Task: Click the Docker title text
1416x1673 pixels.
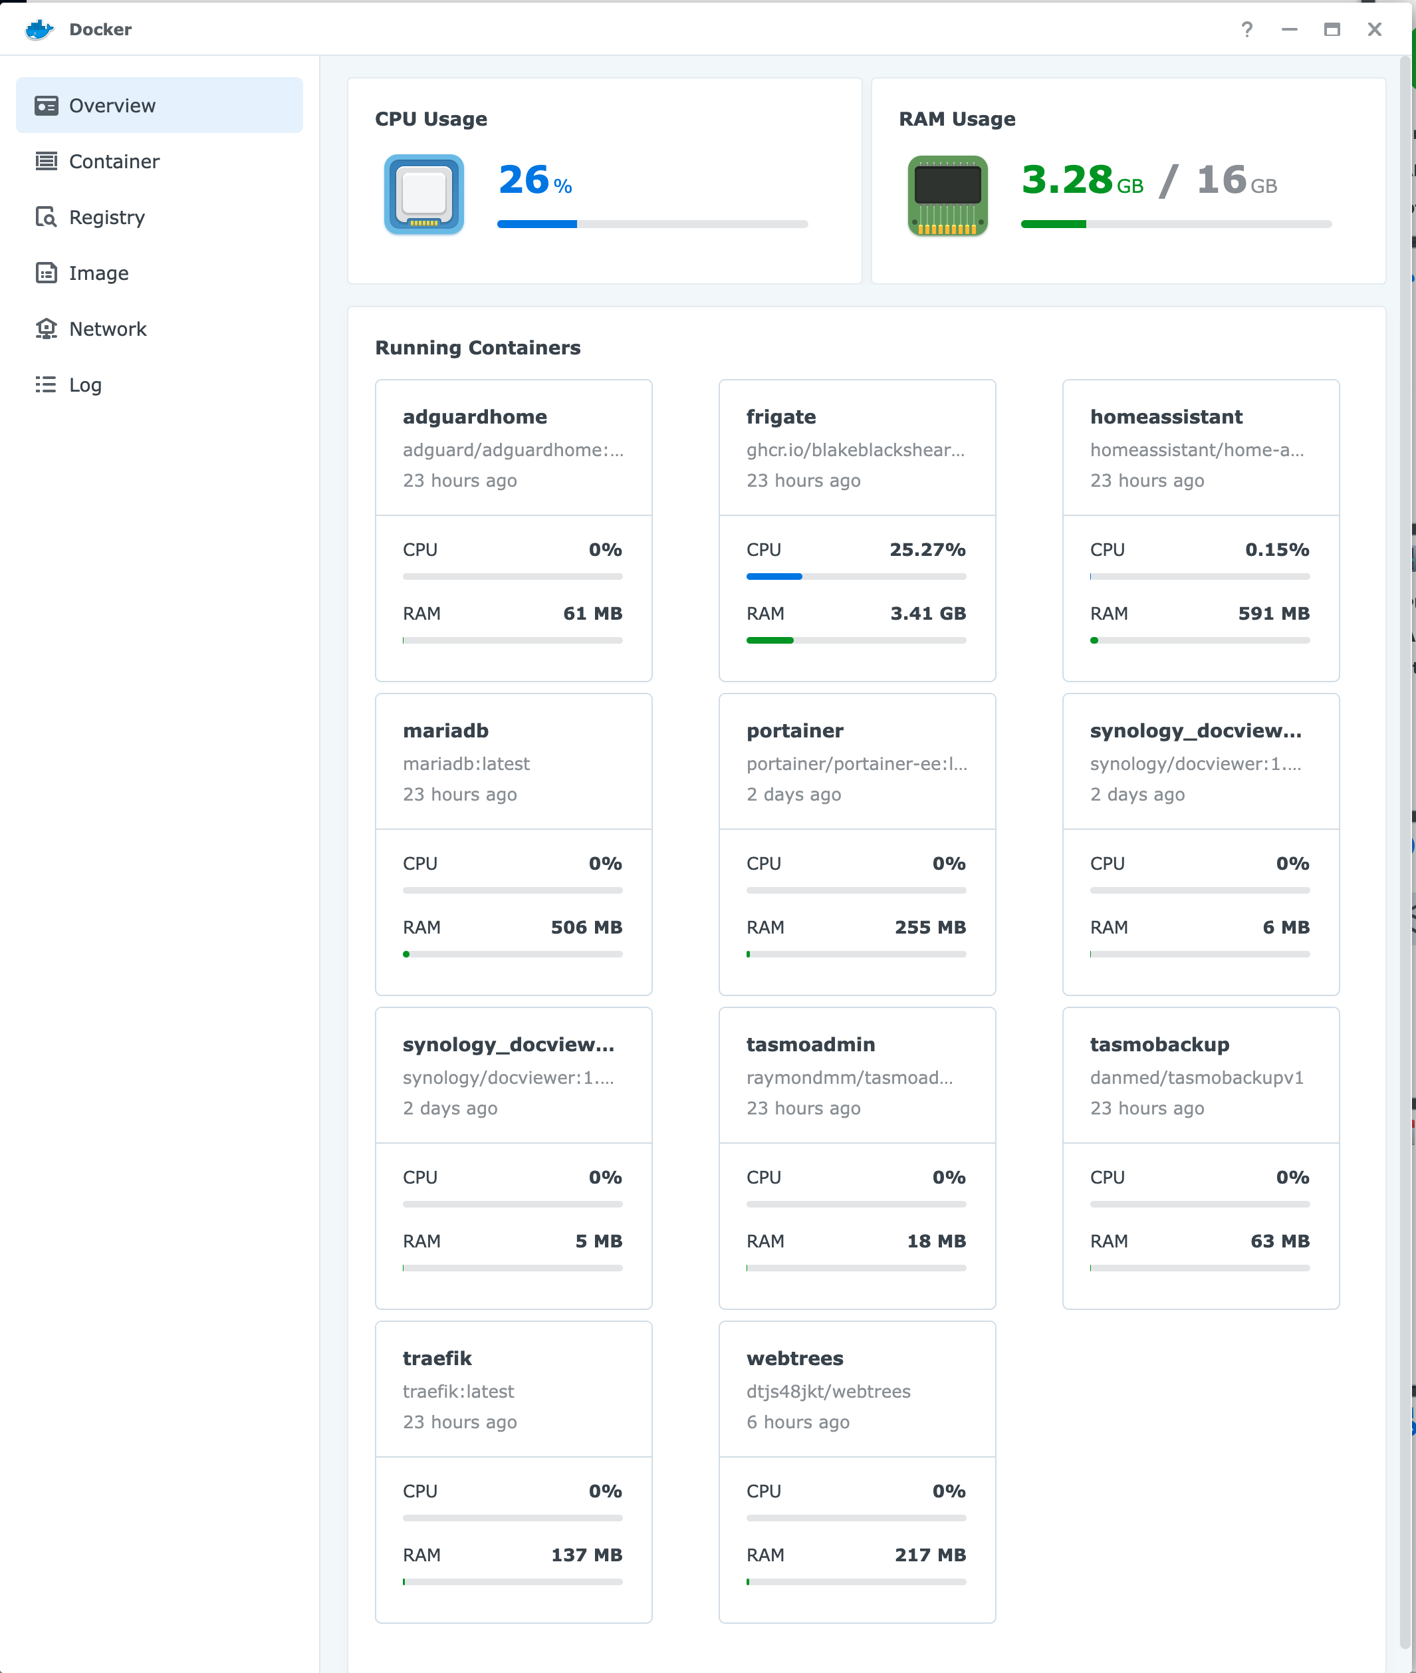Action: coord(100,30)
